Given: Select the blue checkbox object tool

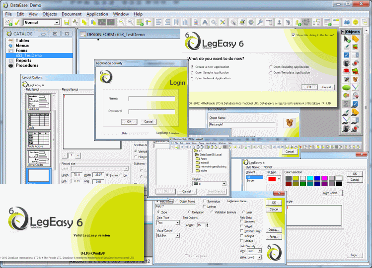Looking at the screenshot, I should pyautogui.click(x=347, y=55).
